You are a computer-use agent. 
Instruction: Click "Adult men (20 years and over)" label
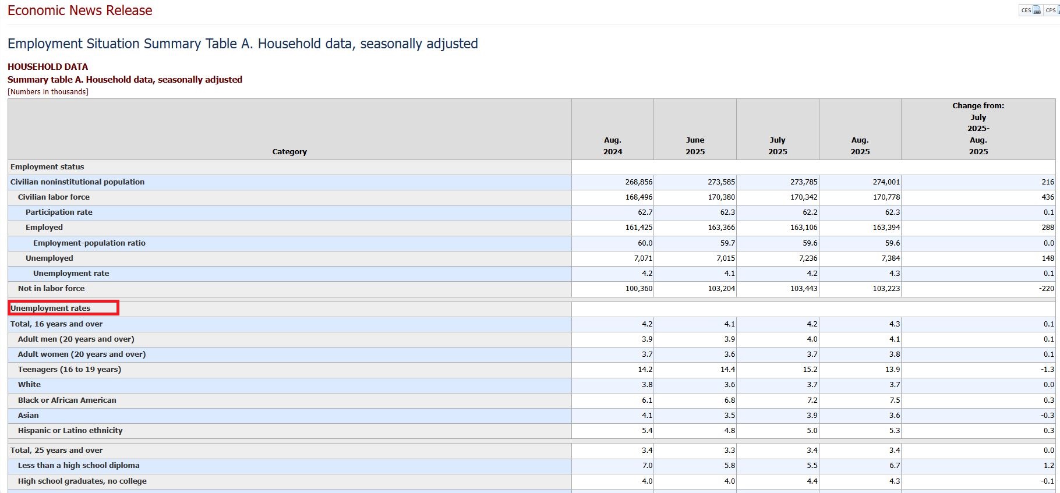coord(76,339)
